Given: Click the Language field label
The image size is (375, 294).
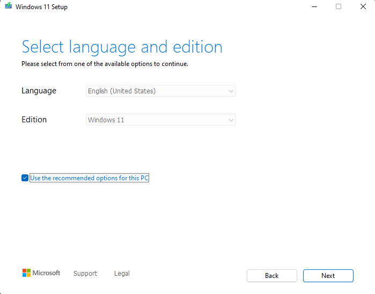Looking at the screenshot, I should pos(39,91).
